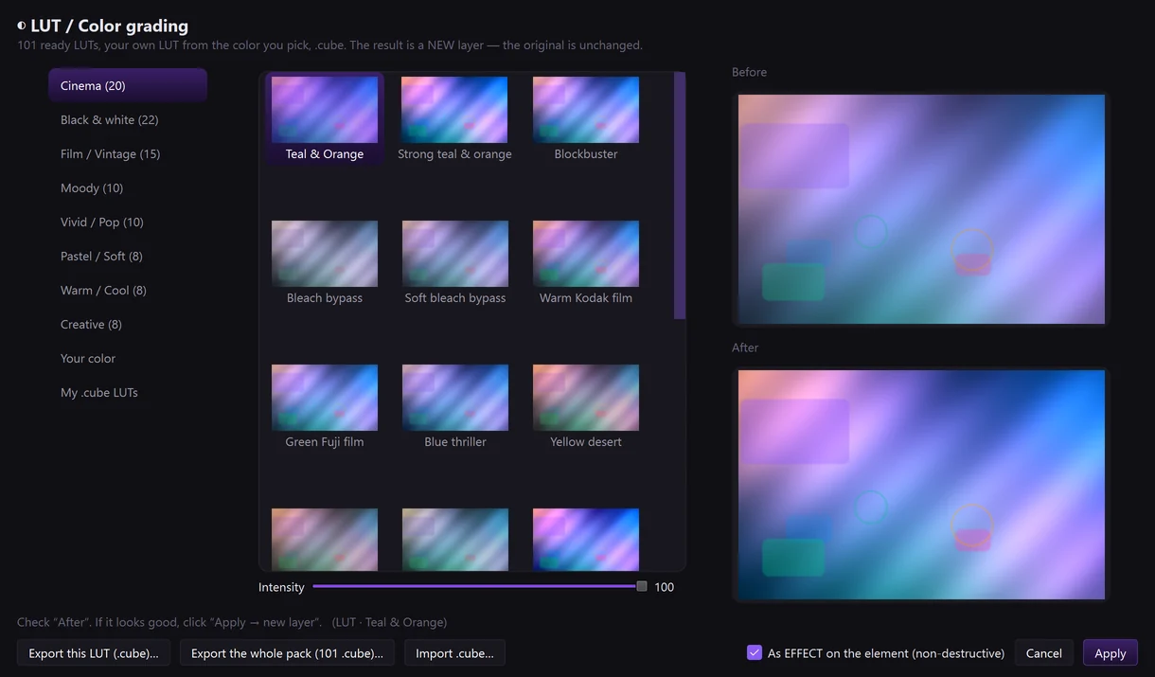Apply the Warm Kodak film preview
The height and width of the screenshot is (677, 1155).
coord(586,263)
